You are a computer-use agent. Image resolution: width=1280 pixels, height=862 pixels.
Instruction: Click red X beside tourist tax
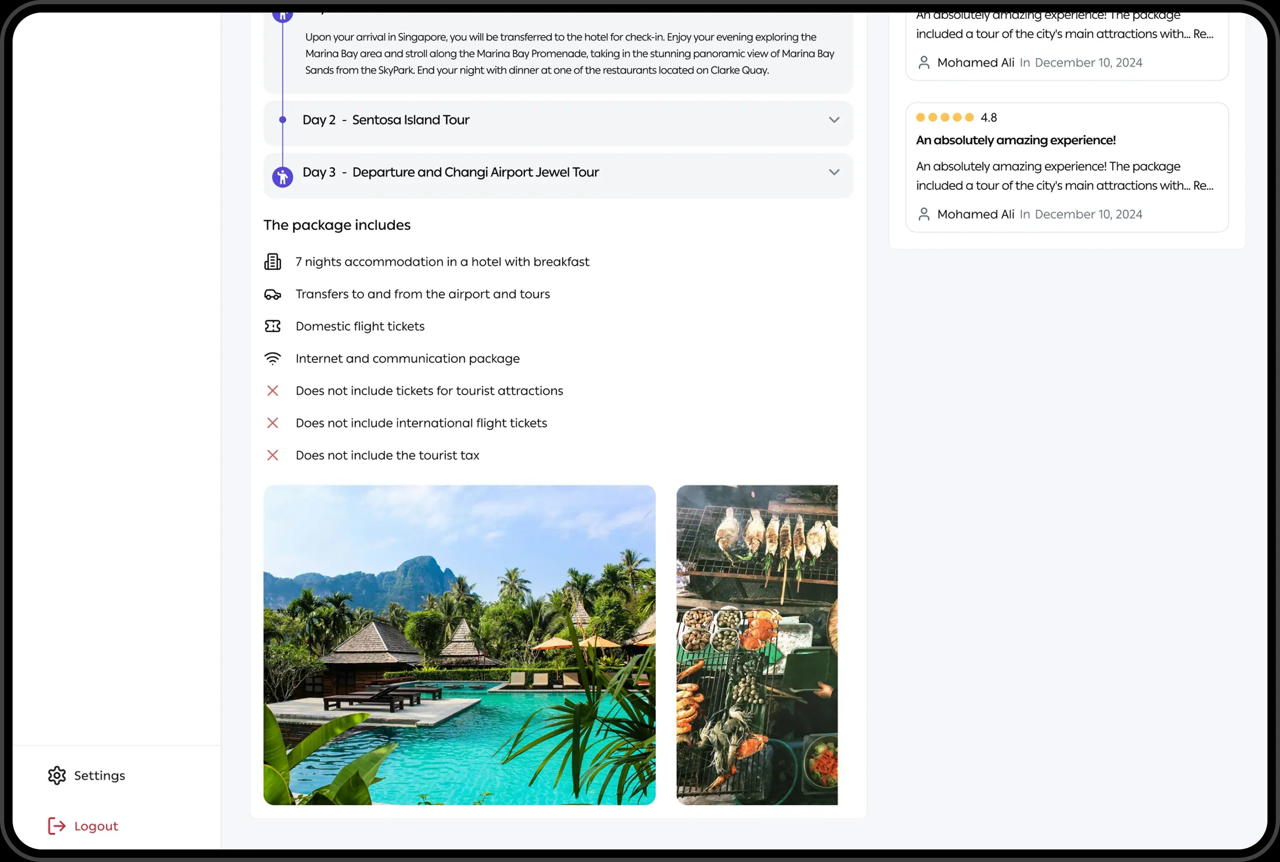272,455
